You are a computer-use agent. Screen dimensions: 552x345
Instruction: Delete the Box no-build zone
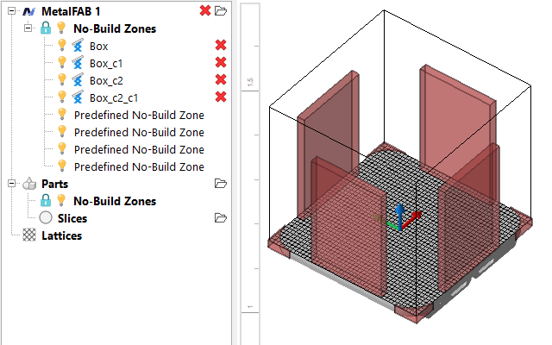pos(221,45)
